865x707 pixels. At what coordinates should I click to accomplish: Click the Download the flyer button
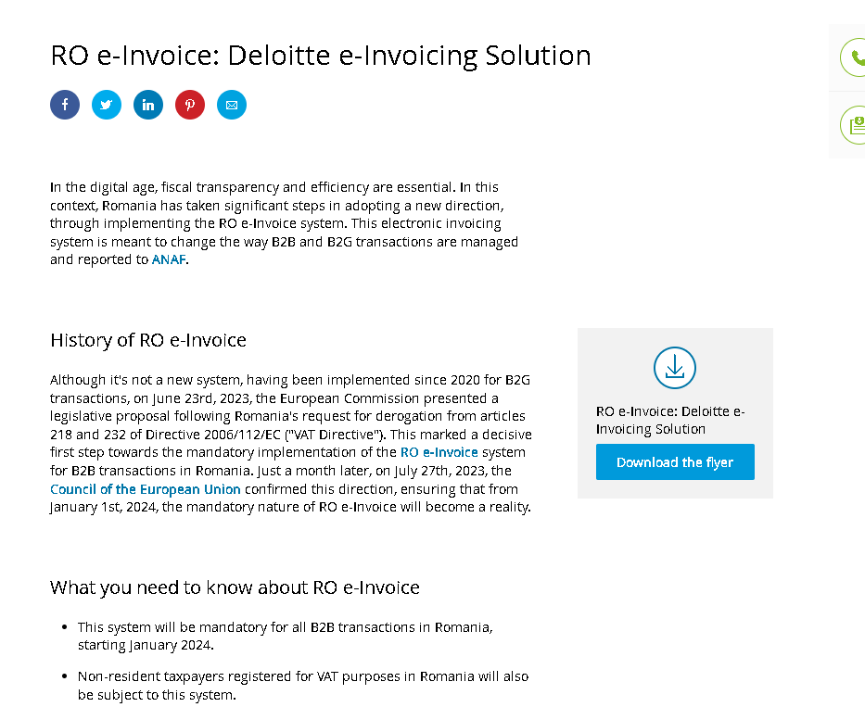[675, 462]
